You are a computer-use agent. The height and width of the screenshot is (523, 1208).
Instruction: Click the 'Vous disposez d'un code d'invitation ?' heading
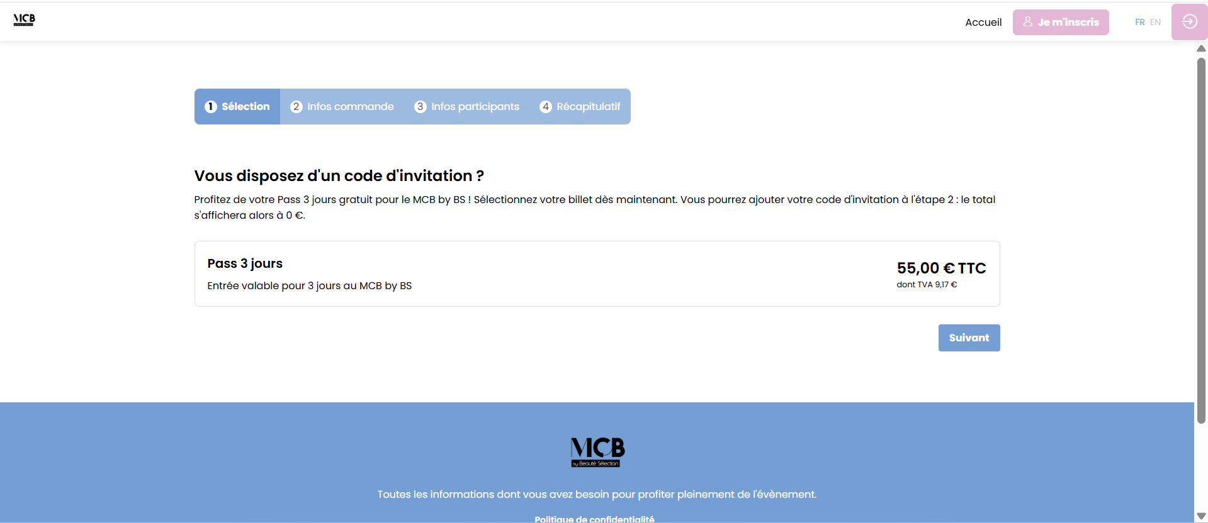click(339, 175)
